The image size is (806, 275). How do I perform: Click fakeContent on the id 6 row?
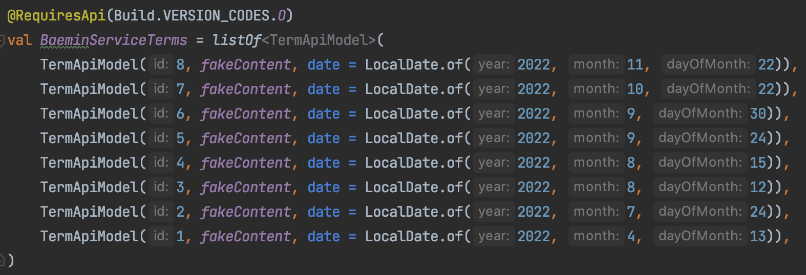[245, 114]
